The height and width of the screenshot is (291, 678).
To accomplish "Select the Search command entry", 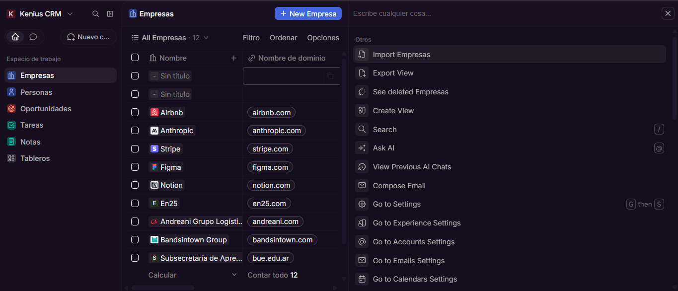I will click(x=510, y=130).
